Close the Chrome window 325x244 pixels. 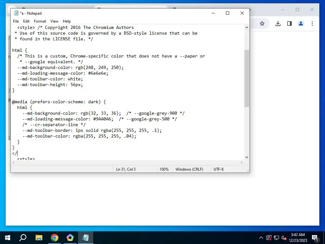(x=312, y=10)
